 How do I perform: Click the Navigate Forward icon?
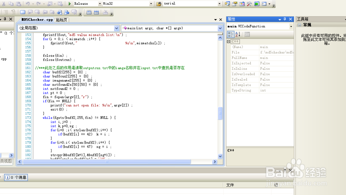click(x=60, y=4)
